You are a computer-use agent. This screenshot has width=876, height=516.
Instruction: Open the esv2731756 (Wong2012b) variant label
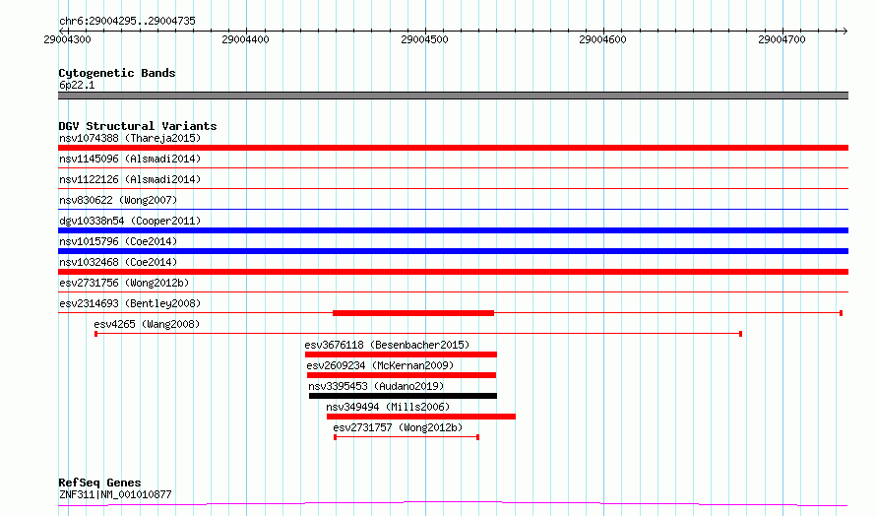pyautogui.click(x=124, y=283)
